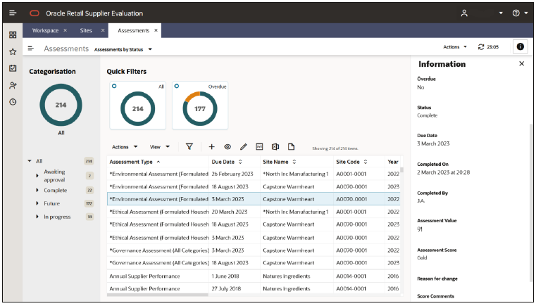Open the top-right Actions dropdown

coord(454,47)
